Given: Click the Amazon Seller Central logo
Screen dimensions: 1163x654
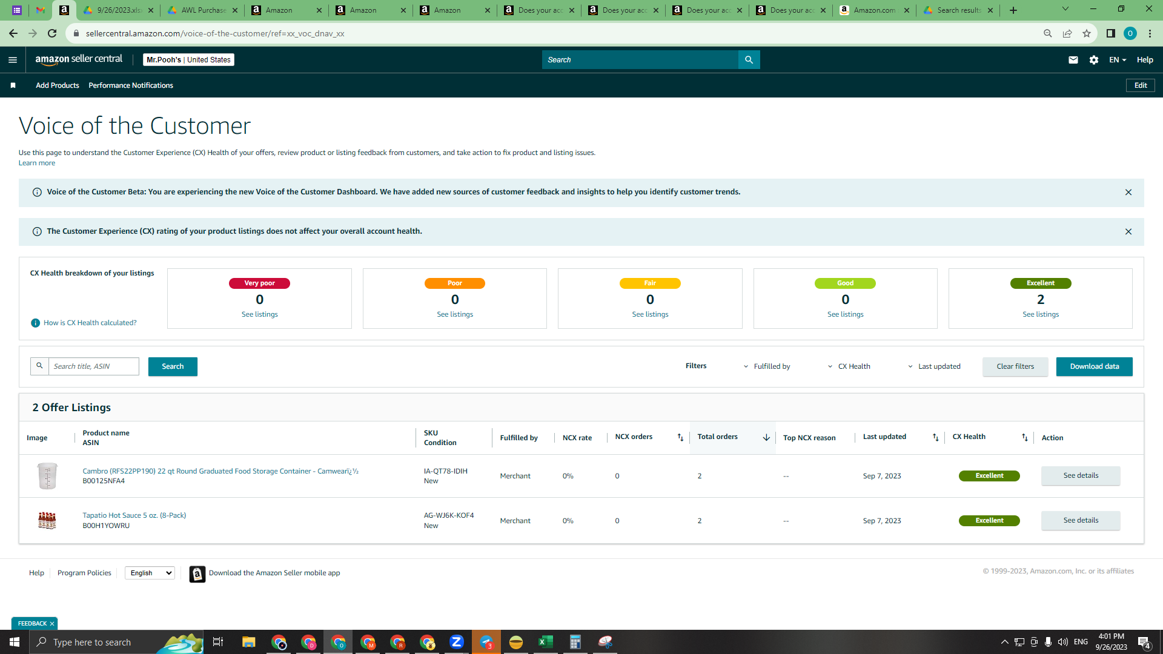Looking at the screenshot, I should (79, 59).
